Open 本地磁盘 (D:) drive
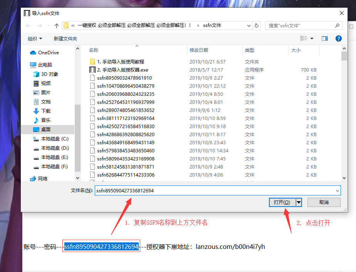 click(51, 148)
